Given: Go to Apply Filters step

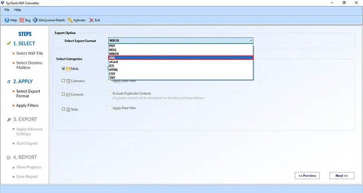Looking at the screenshot, I should click(x=27, y=106).
